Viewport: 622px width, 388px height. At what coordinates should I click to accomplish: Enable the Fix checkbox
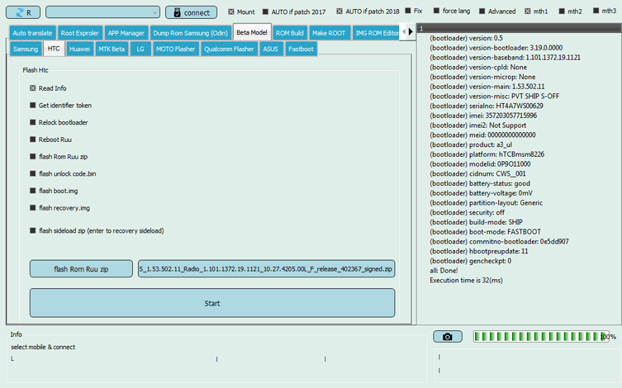tap(413, 11)
